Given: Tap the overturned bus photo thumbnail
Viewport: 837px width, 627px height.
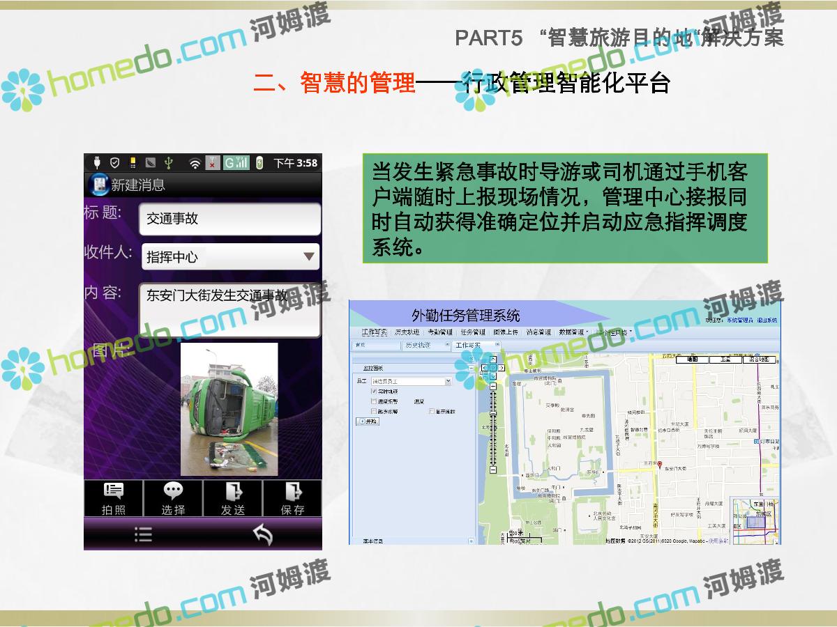Looking at the screenshot, I should click(229, 409).
